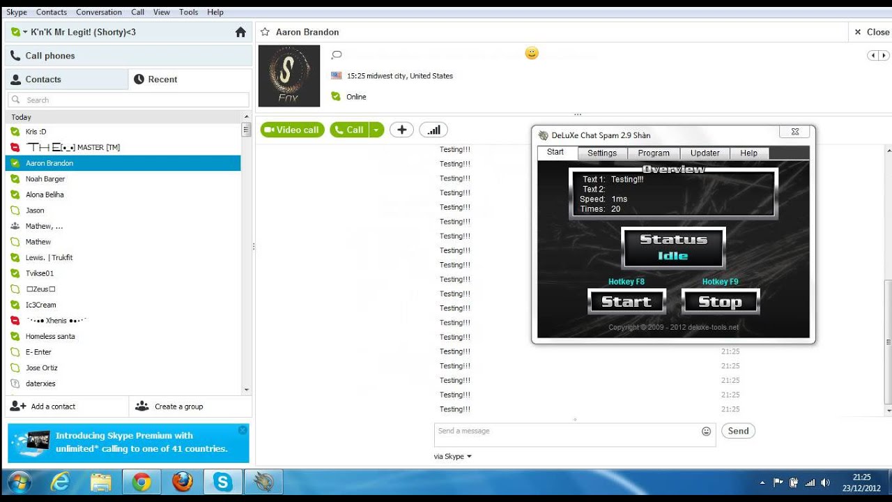This screenshot has height=502, width=892.
Task: Select Homeless santa contact
Action: (x=123, y=336)
